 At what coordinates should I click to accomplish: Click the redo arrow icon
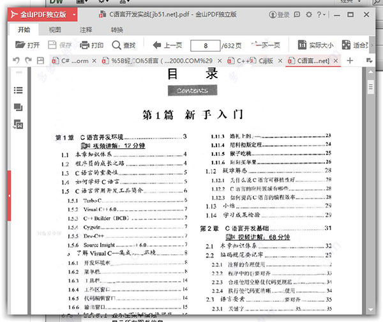click(x=28, y=61)
